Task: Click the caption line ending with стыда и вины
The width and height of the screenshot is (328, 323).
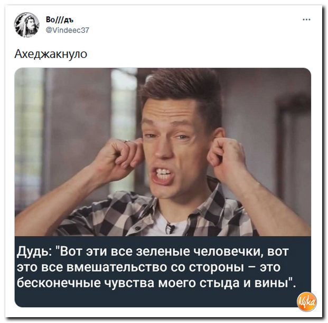Action: [x=156, y=283]
